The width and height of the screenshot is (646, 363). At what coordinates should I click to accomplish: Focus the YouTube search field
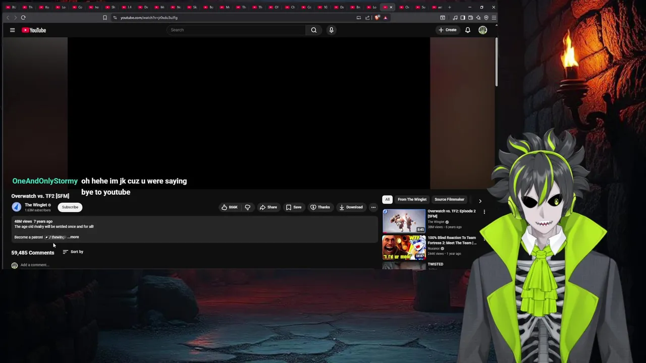pos(236,30)
